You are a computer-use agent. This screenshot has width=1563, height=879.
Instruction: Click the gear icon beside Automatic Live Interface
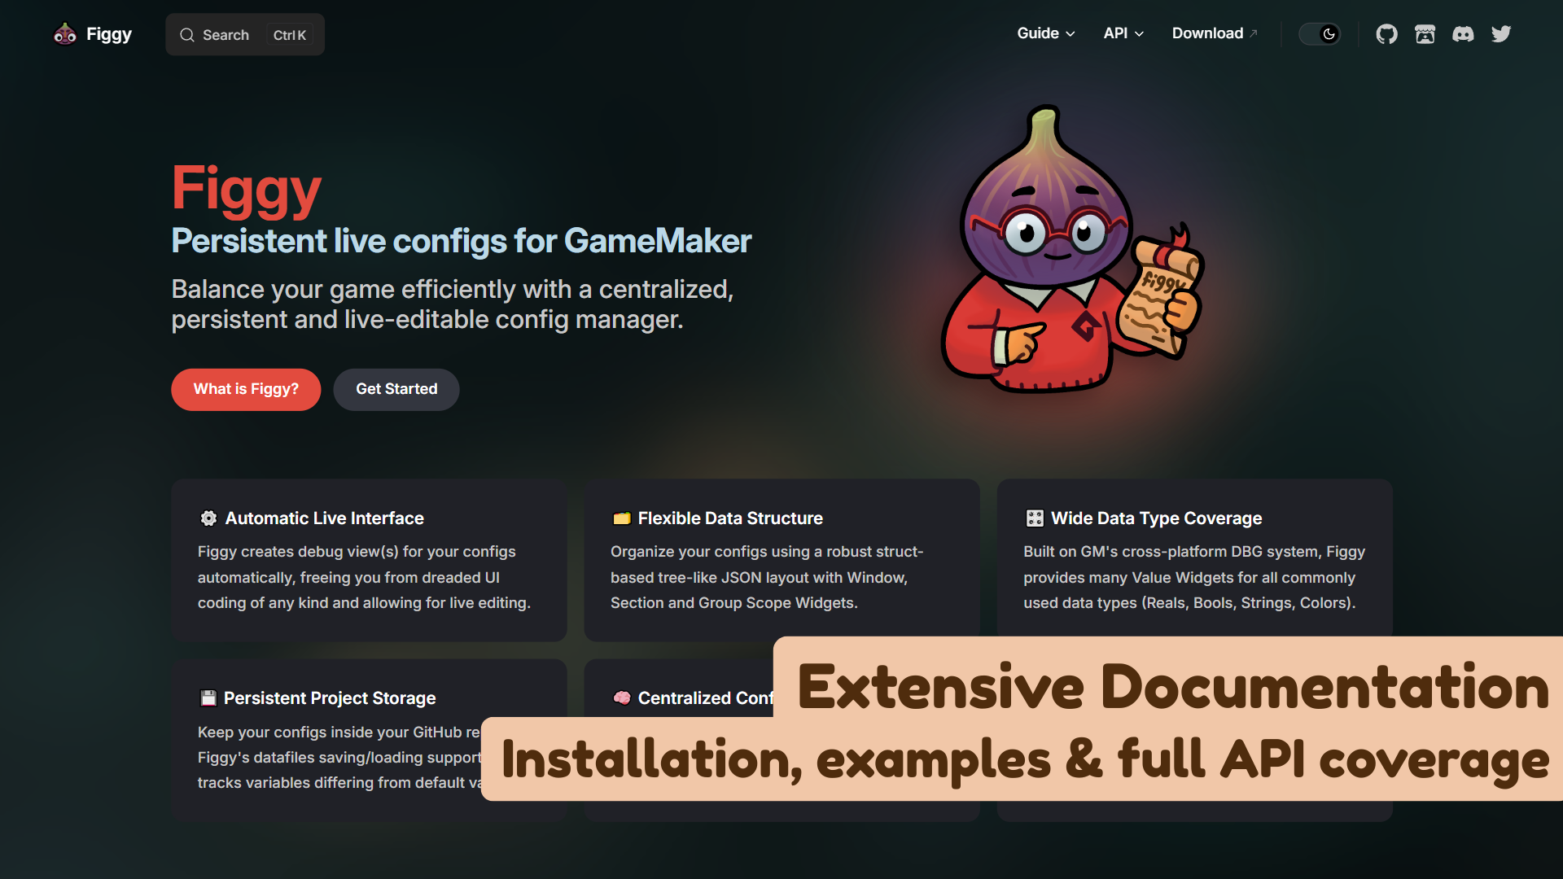click(208, 518)
